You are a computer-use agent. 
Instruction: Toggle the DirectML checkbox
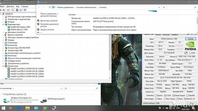pyautogui.click(x=187, y=96)
